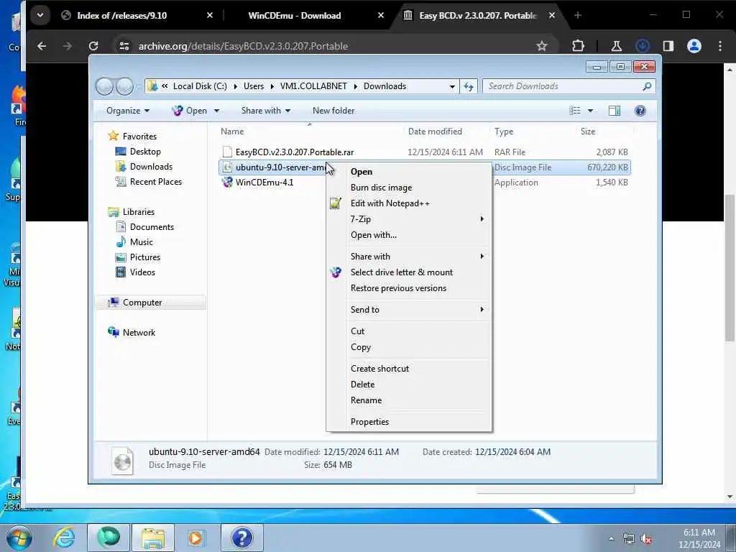Viewport: 736px width, 552px height.
Task: Sort files by Date modified column
Action: 435,132
